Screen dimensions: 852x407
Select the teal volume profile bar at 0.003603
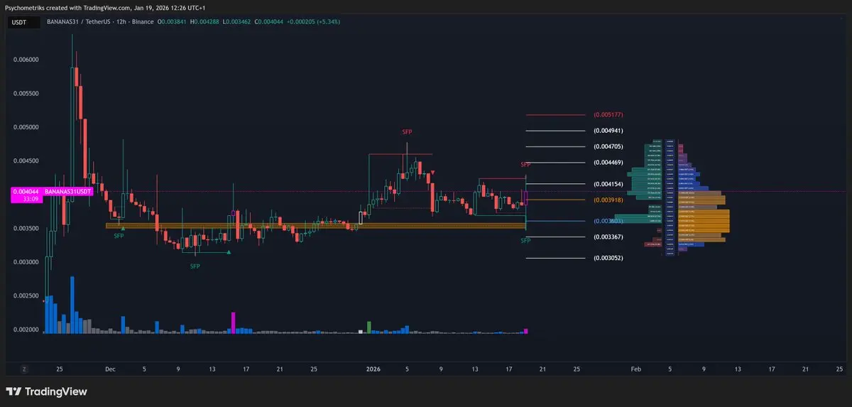click(x=638, y=218)
